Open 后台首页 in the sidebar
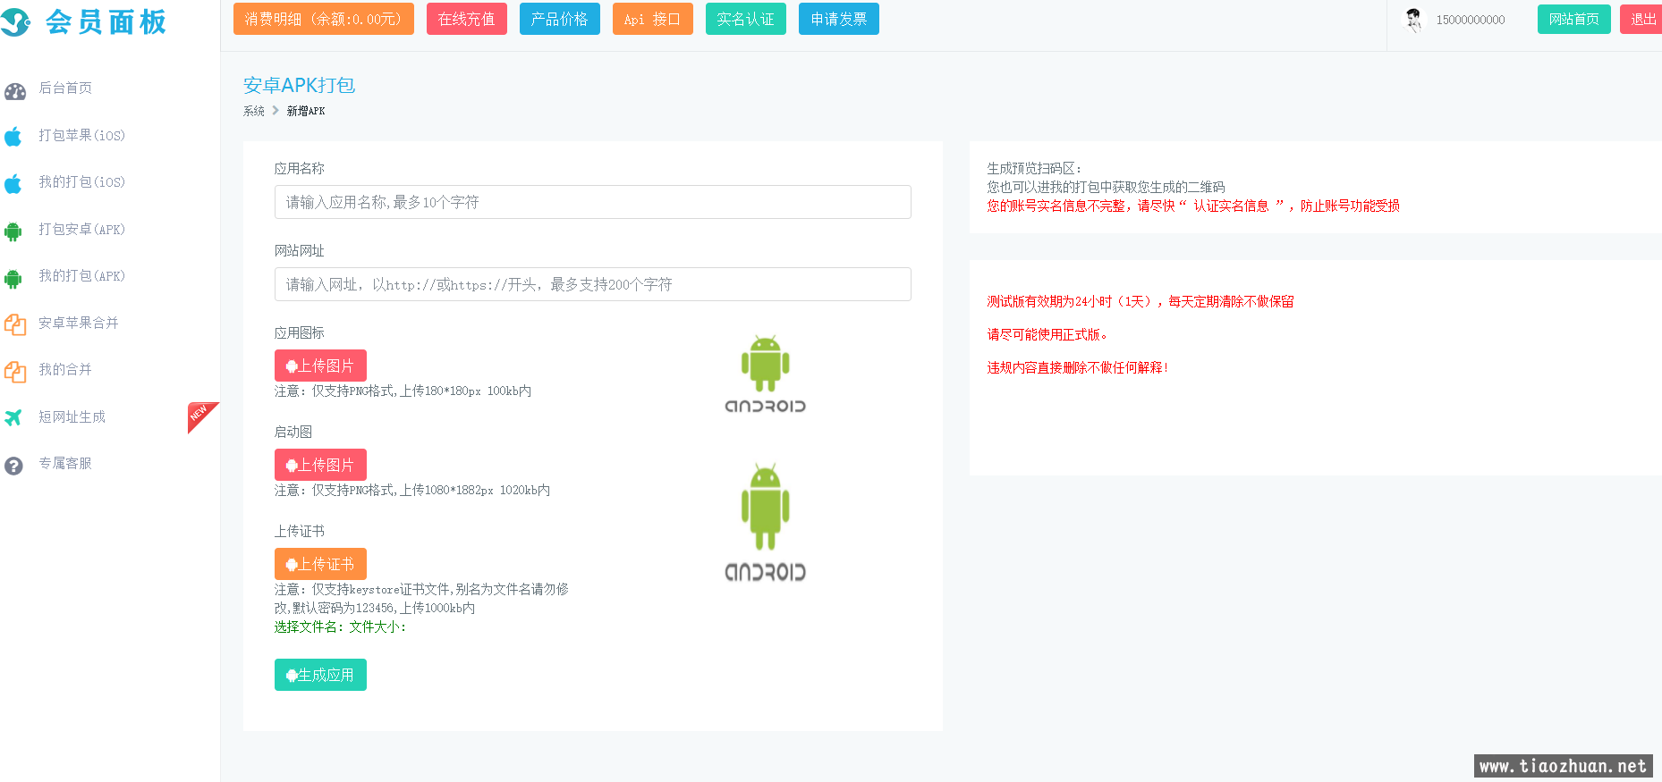 65,88
